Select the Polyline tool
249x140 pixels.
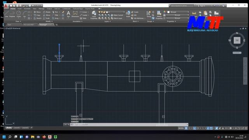(x=12, y=14)
